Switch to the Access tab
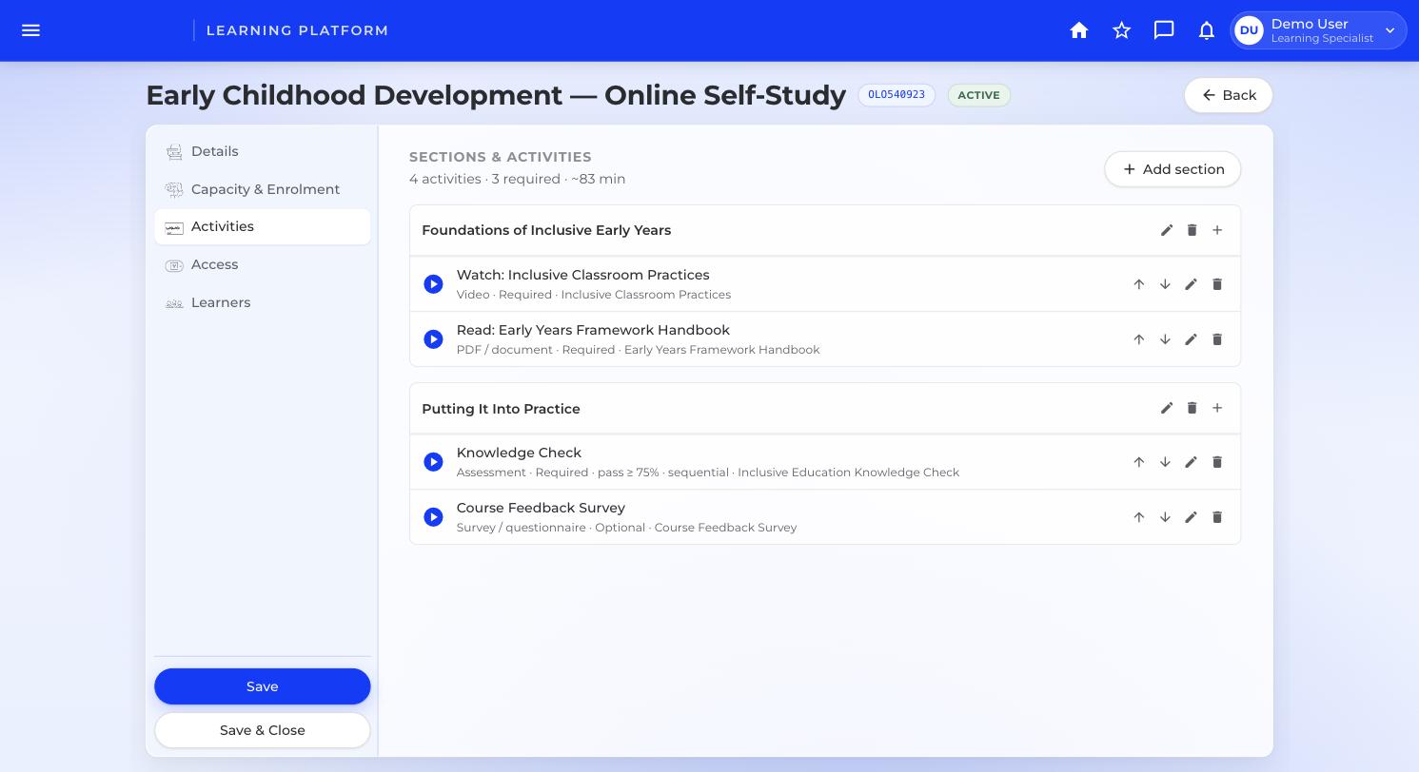The image size is (1419, 772). point(263,264)
